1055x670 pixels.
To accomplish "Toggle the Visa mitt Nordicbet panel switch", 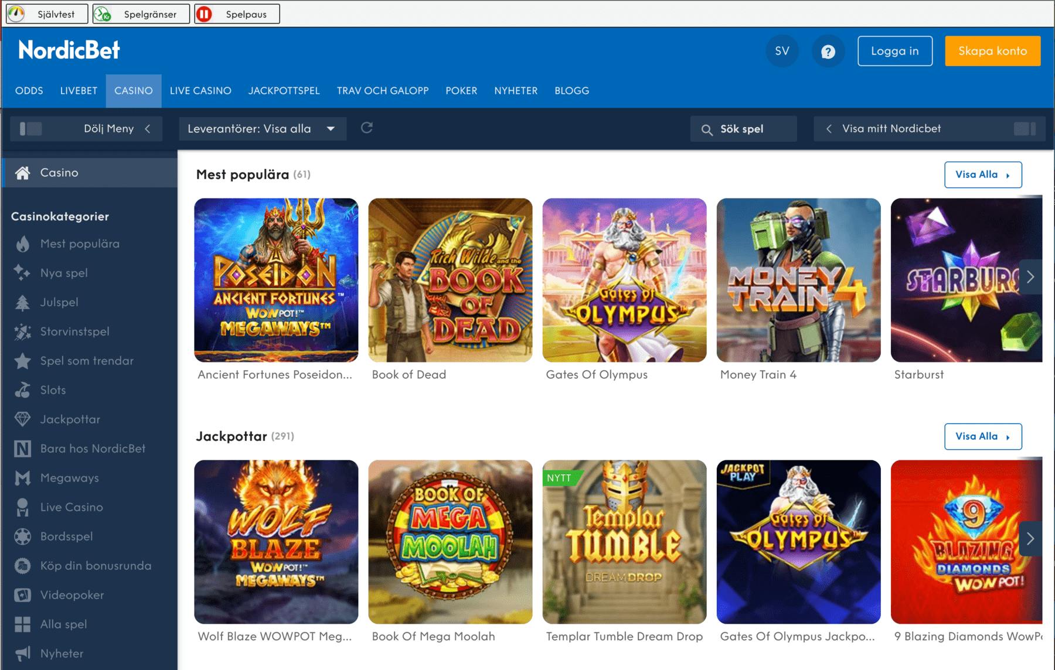I will tap(1025, 129).
